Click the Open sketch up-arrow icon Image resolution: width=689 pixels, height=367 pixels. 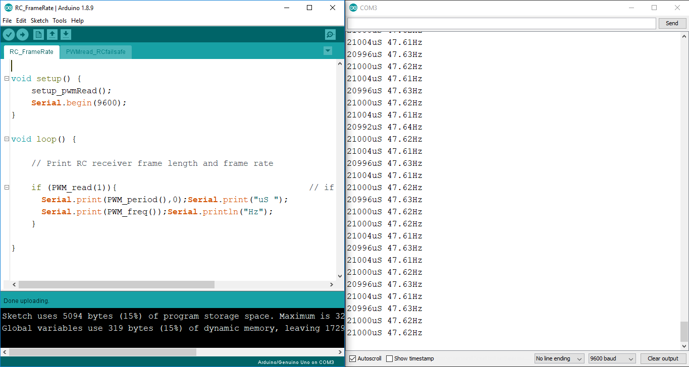point(52,34)
